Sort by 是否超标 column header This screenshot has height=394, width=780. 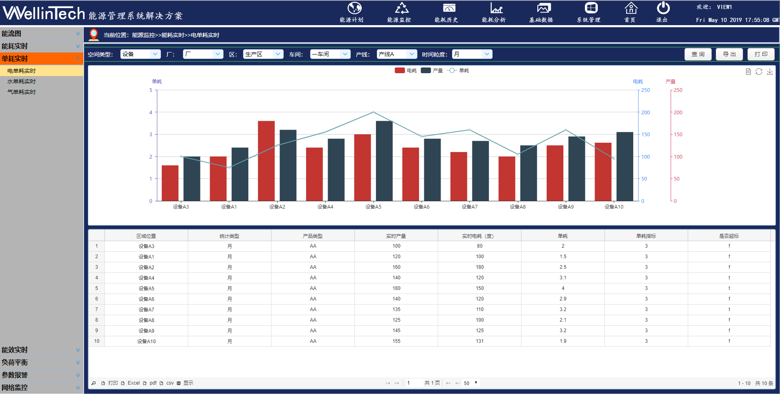pos(729,236)
